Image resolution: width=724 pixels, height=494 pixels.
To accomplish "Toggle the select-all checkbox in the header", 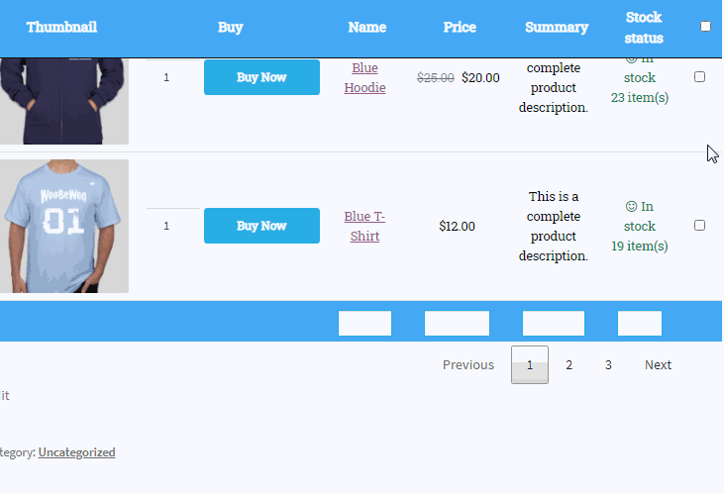I will click(705, 27).
